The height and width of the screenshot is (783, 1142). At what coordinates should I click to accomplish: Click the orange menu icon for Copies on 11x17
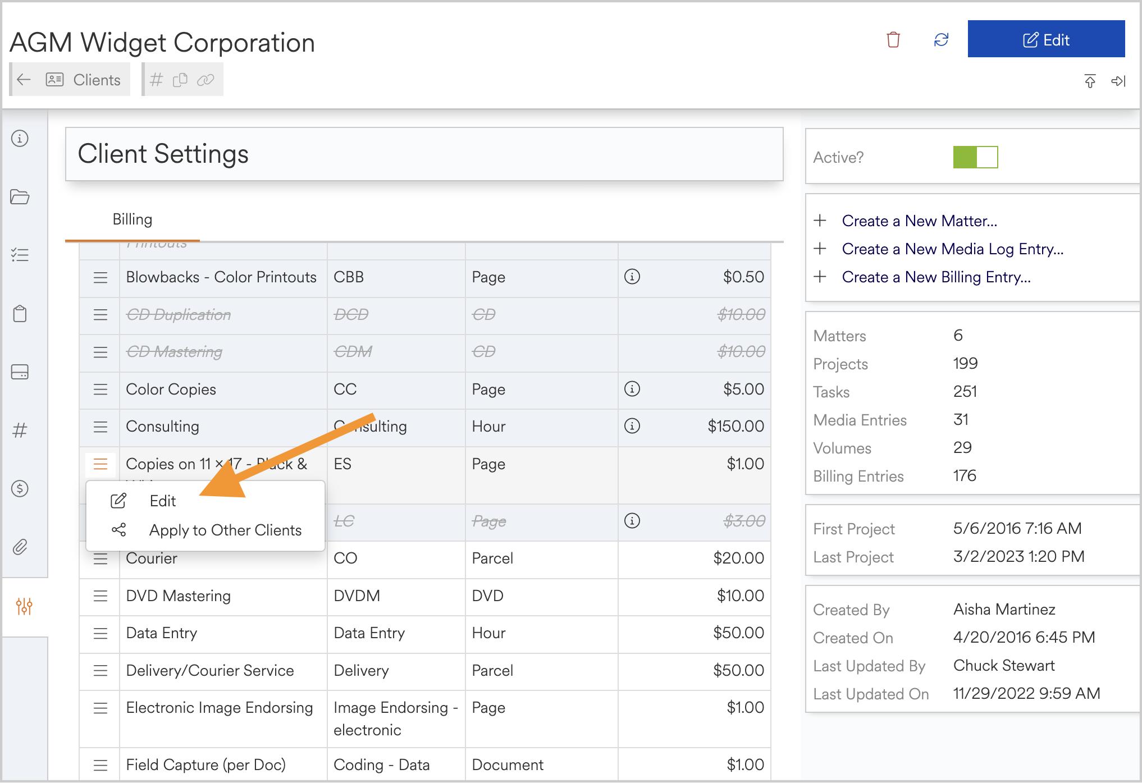tap(101, 464)
